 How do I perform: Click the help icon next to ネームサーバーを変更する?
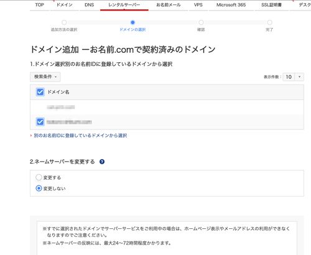pos(102,162)
